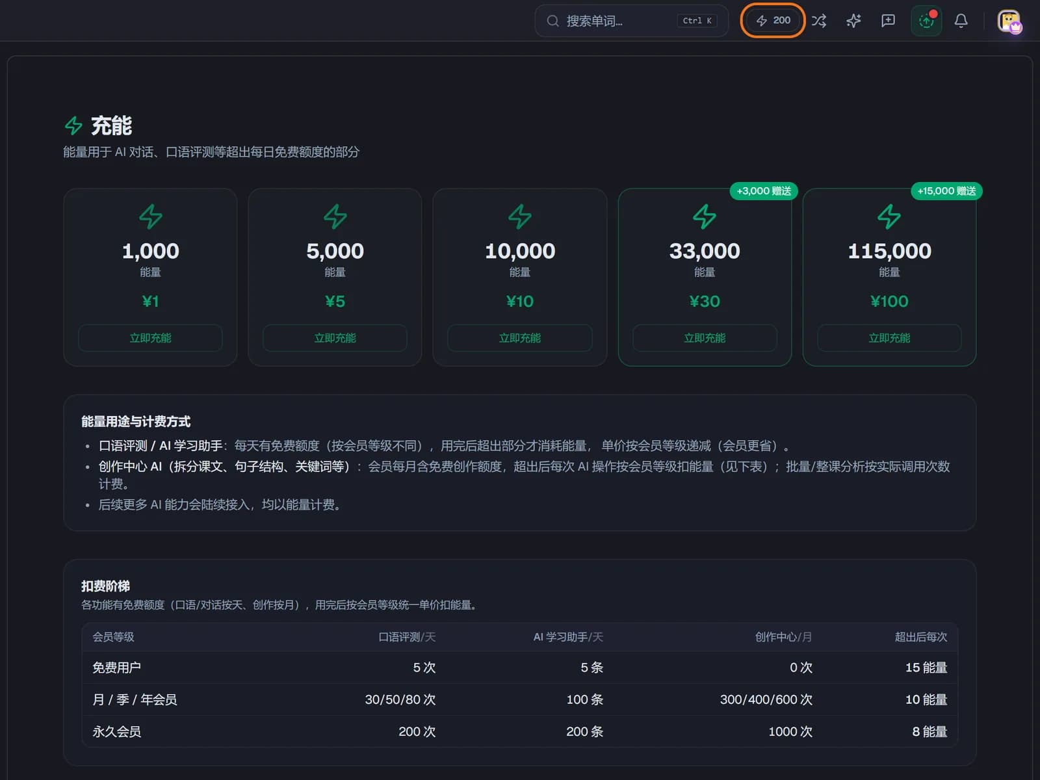Click the 超出后每次 column header

click(x=921, y=637)
